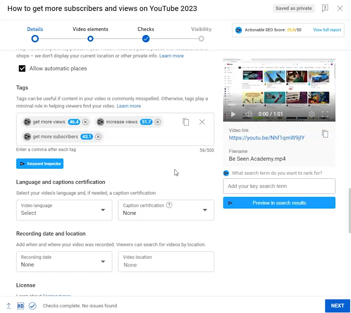
Task: Type in the Add your key search term field
Action: [x=279, y=186]
